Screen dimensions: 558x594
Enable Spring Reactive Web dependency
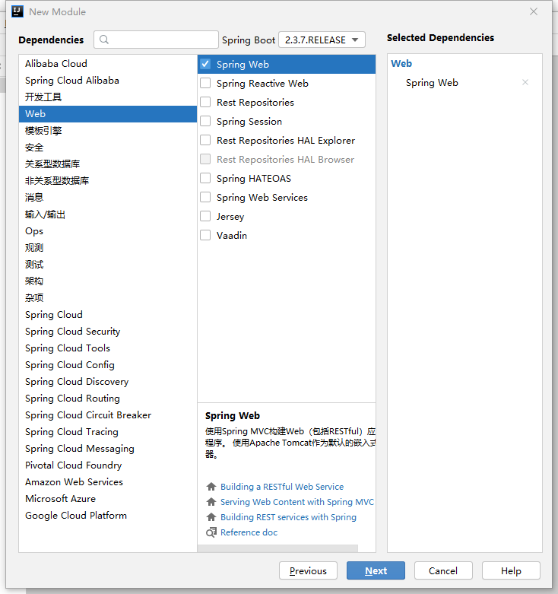[x=205, y=83]
